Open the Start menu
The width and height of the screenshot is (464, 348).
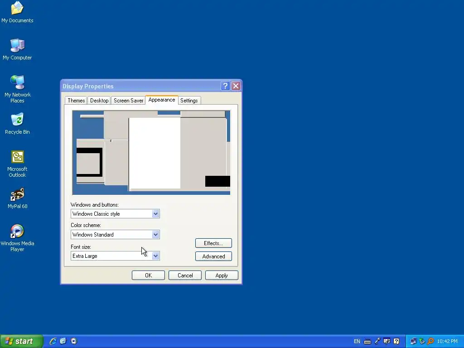21,341
